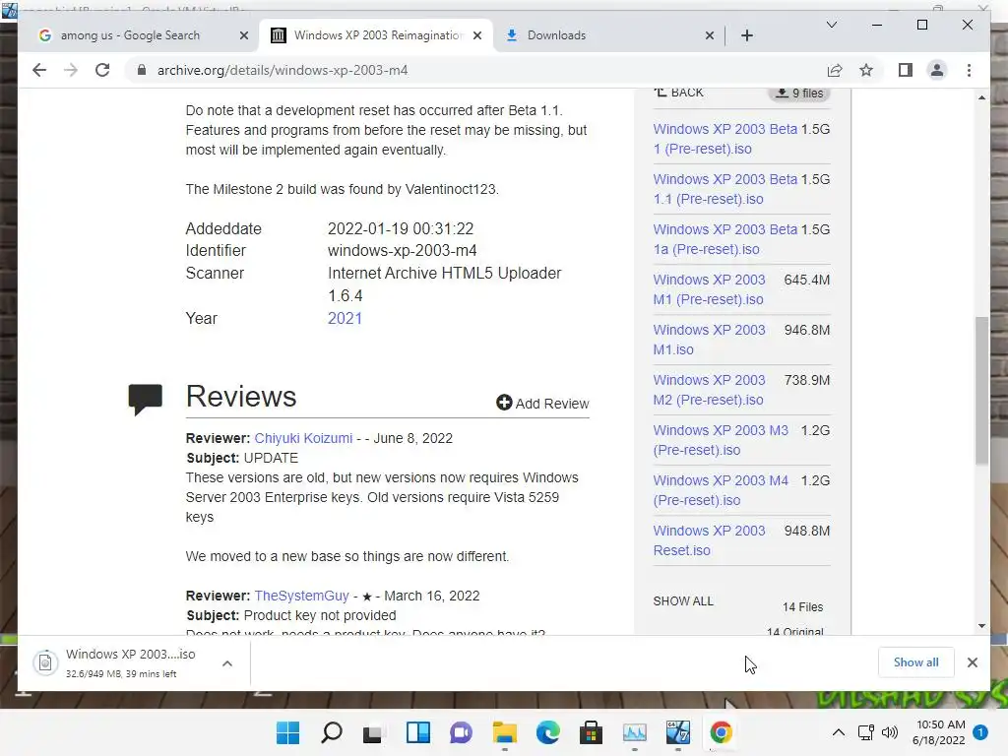Open File Explorer from the taskbar
This screenshot has height=756, width=1008.
[505, 732]
